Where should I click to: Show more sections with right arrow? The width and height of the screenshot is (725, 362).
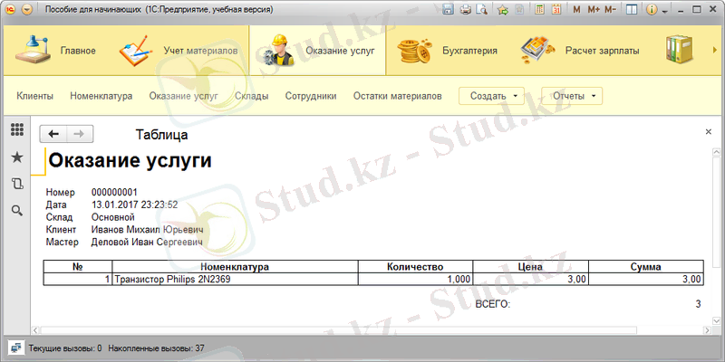714,50
